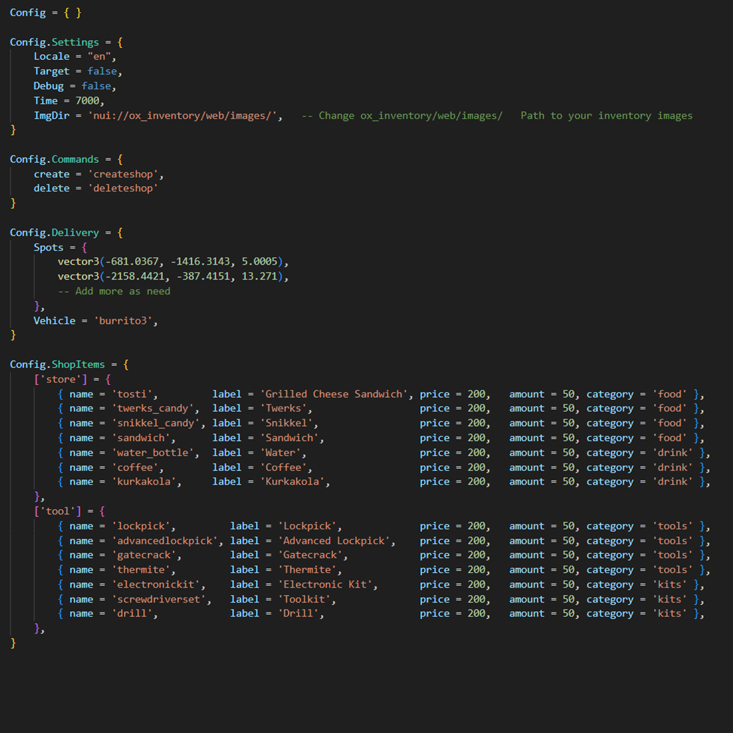Screen dimensions: 733x733
Task: Click the 'kurkakola' item name
Action: (143, 481)
